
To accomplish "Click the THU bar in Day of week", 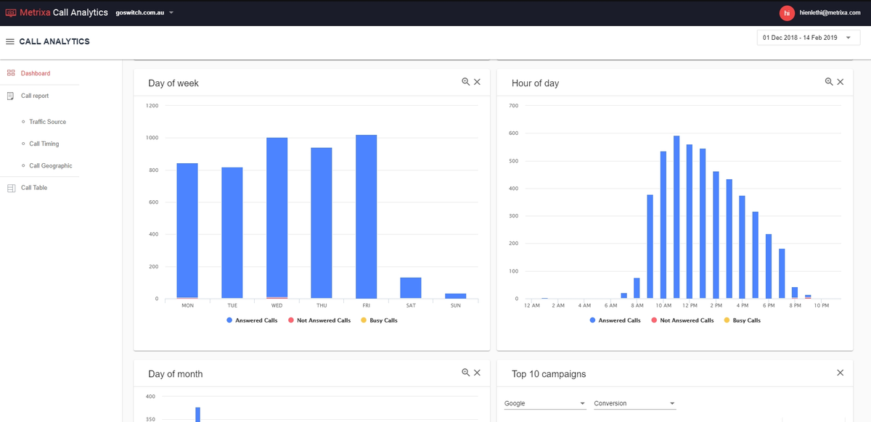I will point(322,223).
